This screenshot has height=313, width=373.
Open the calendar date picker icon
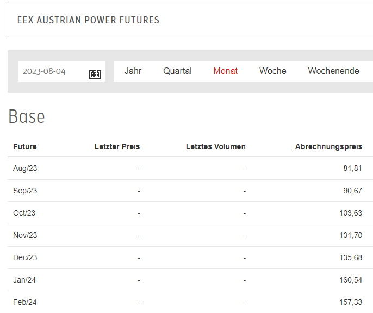(95, 74)
